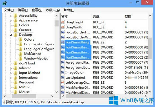155x107 pixels.
Task: Click the tree pane scroll up arrow
Action: pyautogui.click(x=57, y=16)
